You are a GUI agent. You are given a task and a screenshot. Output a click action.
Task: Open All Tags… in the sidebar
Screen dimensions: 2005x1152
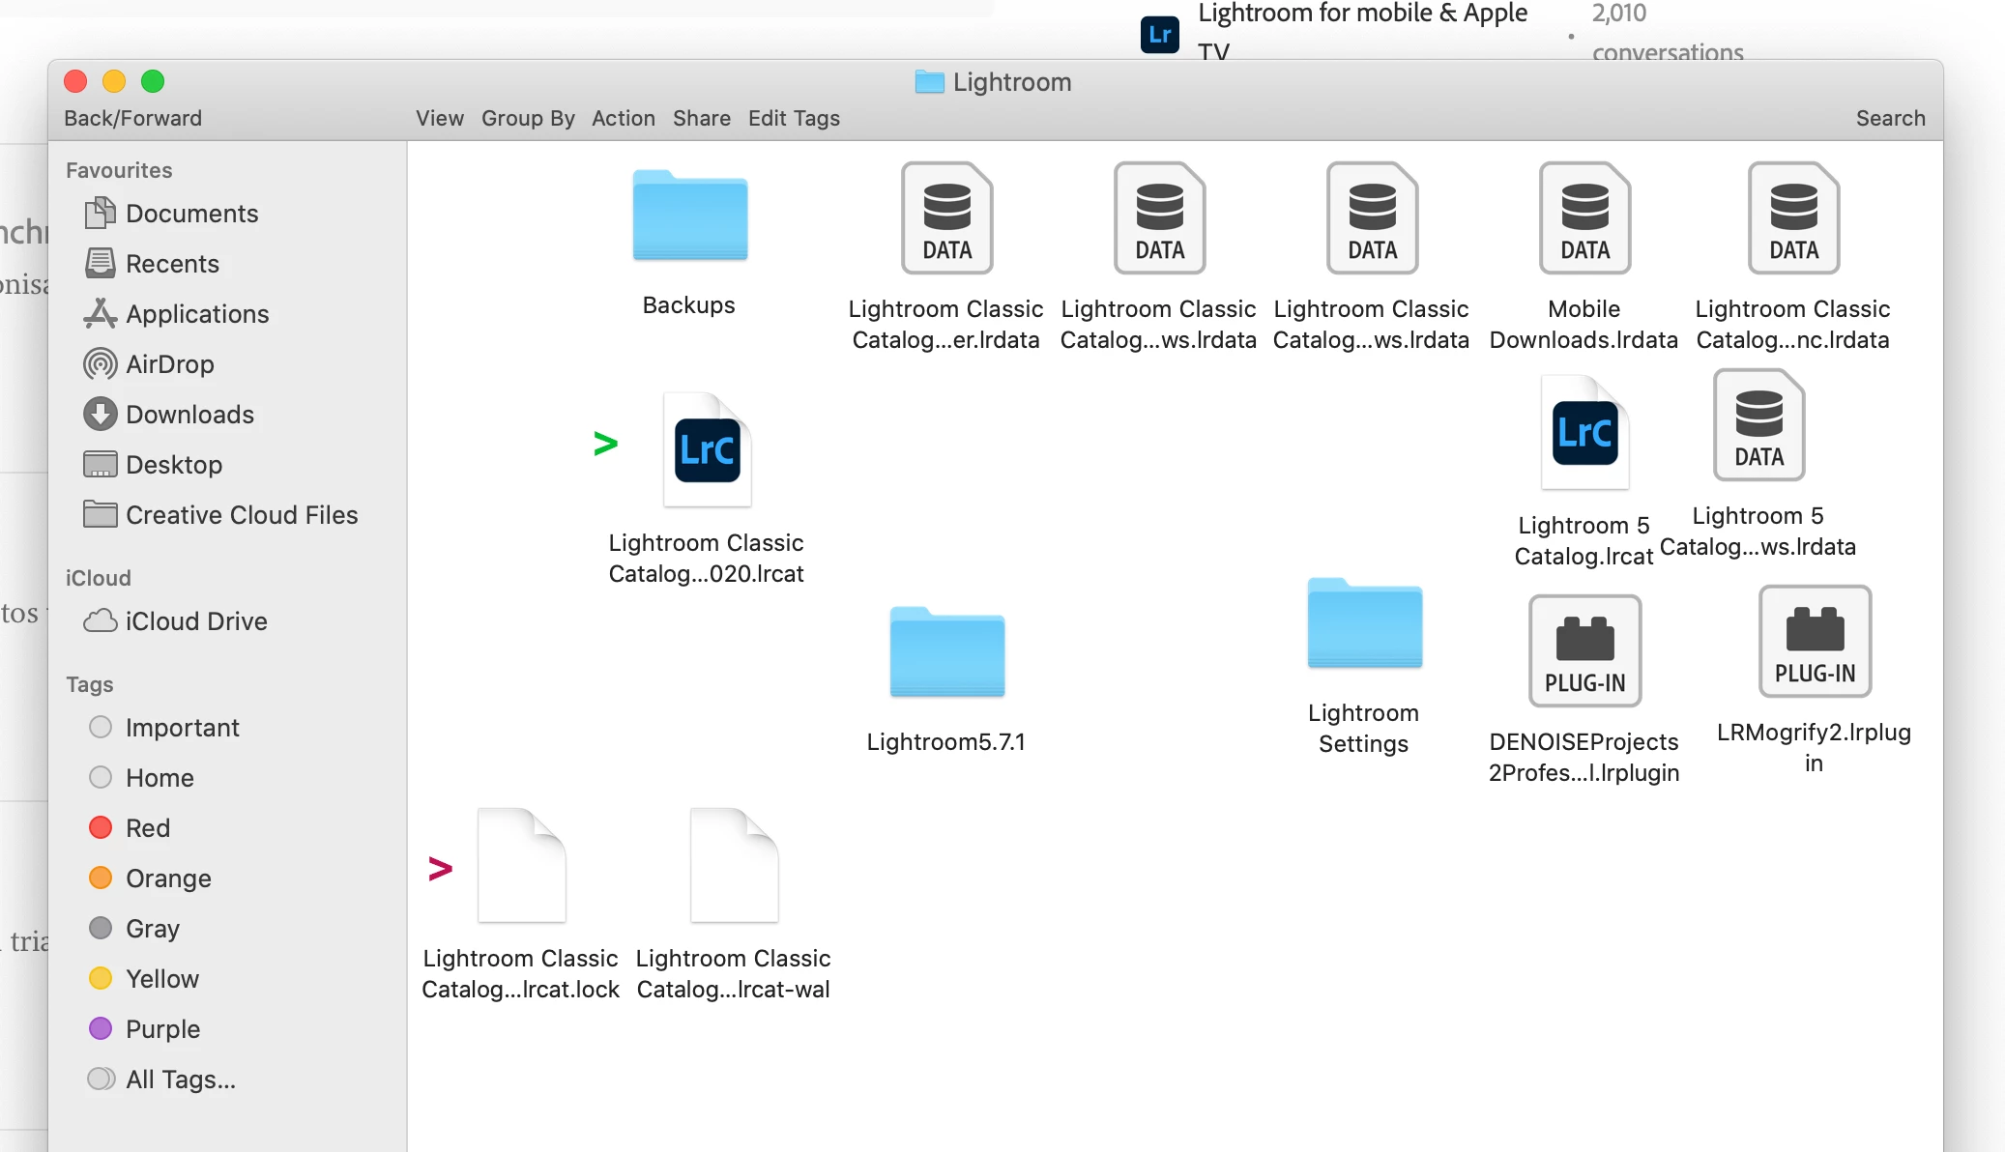click(x=180, y=1080)
